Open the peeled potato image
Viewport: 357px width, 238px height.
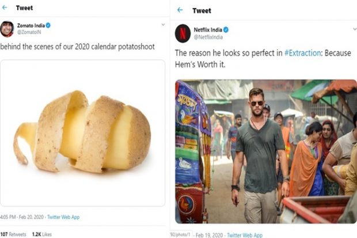82,132
